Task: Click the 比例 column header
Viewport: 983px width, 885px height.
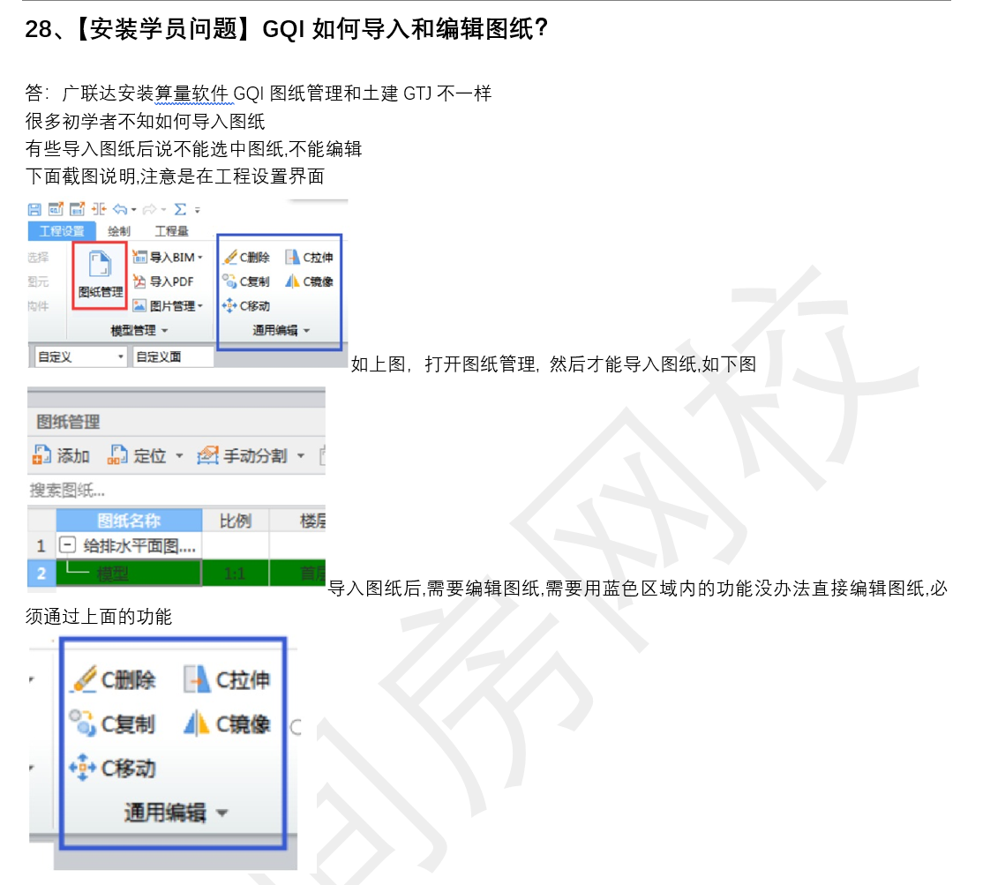Action: (x=236, y=521)
